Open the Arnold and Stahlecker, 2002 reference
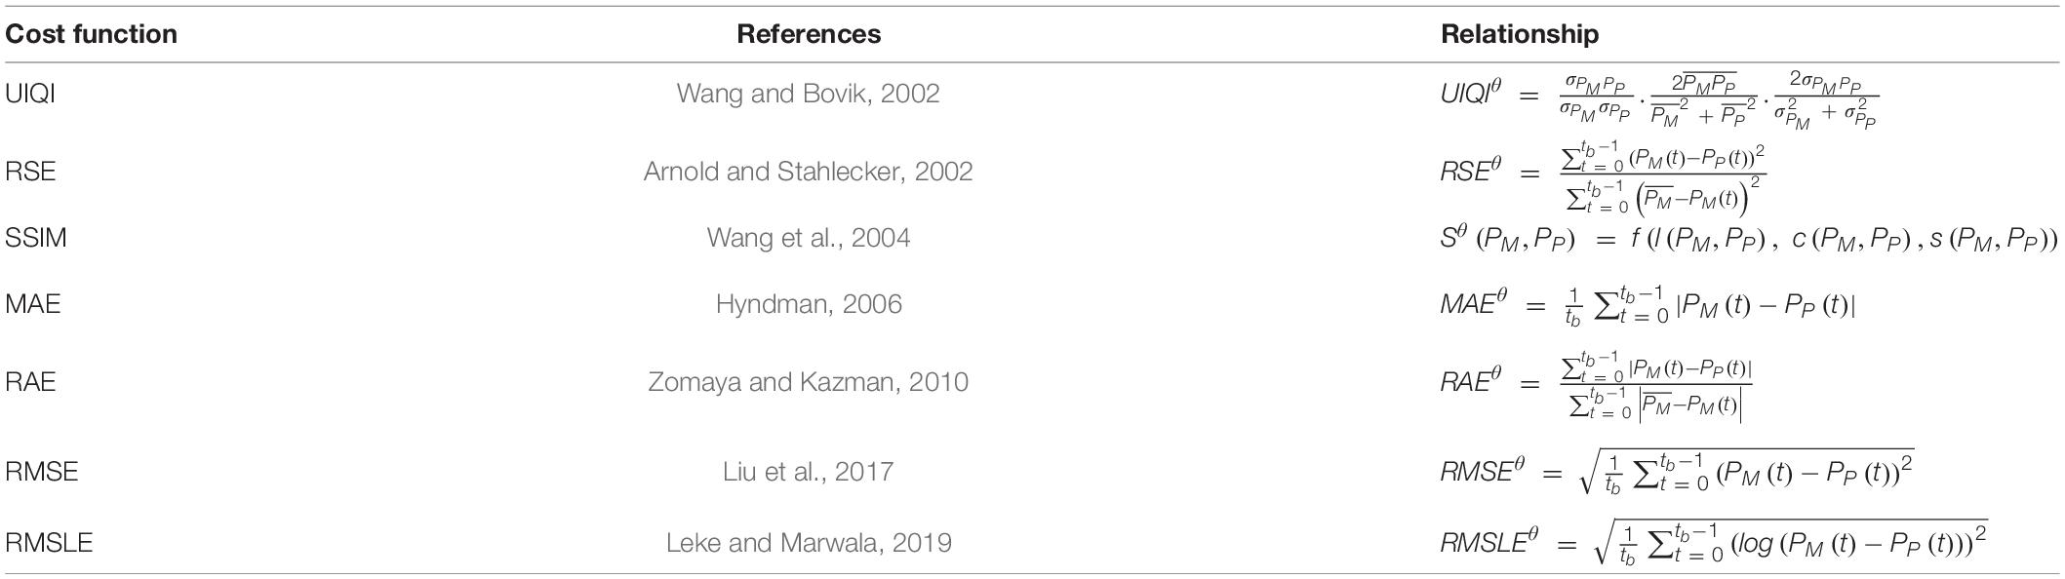The height and width of the screenshot is (579, 2065). [x=808, y=172]
